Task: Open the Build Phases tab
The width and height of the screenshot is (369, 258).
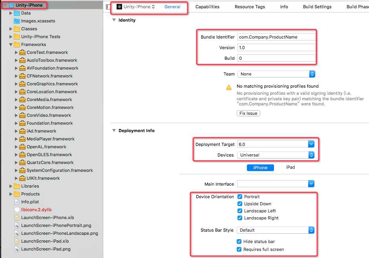Action: coord(358,7)
